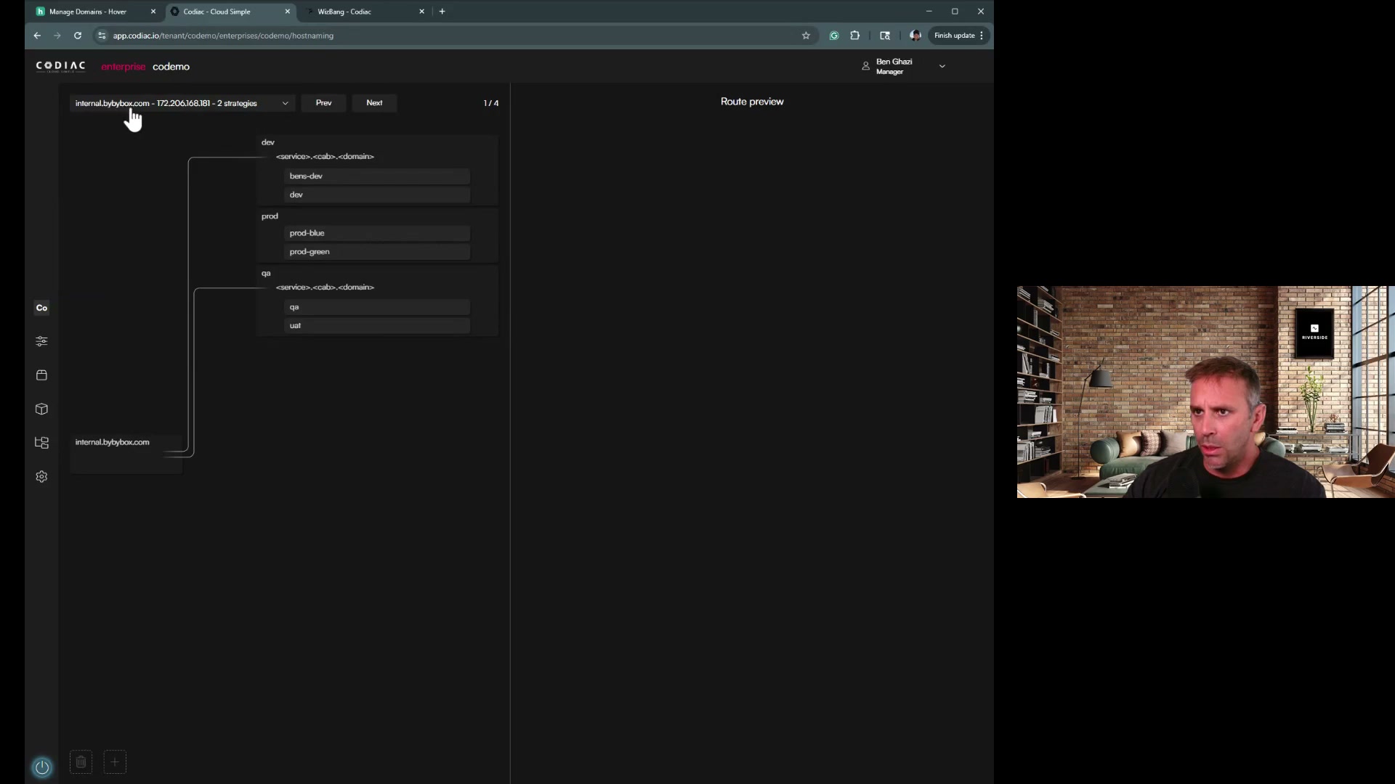This screenshot has height=784, width=1395.
Task: Select the prod-green cabinet item
Action: (x=376, y=252)
